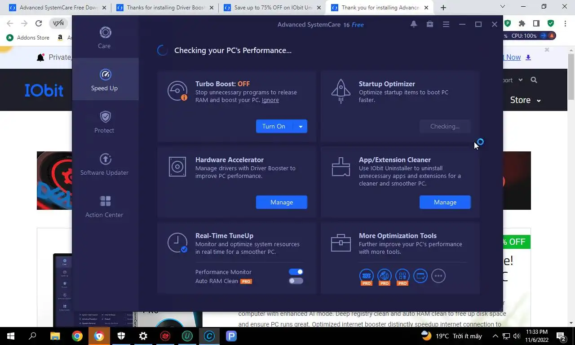Click Ignore link under Turbo Boost
This screenshot has height=345, width=575.
tap(270, 100)
